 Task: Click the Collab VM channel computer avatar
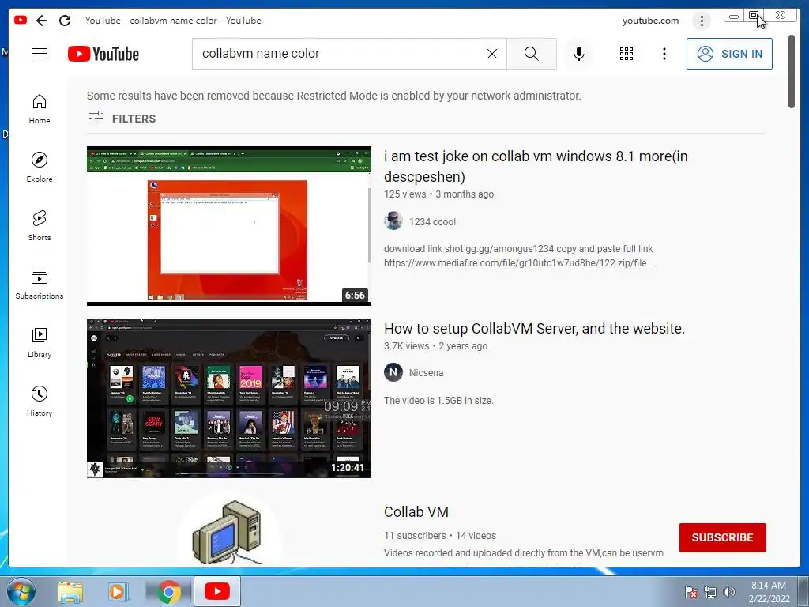coord(228,530)
